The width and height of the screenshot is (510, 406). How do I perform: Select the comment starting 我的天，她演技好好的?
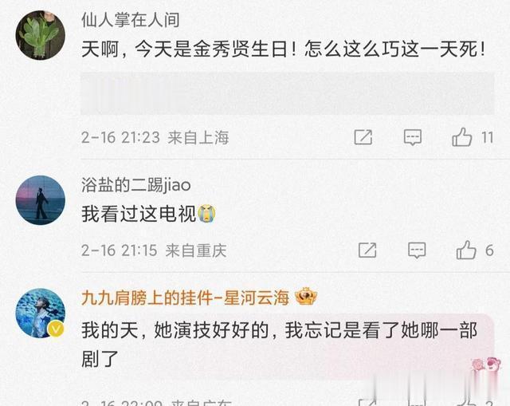click(x=279, y=344)
